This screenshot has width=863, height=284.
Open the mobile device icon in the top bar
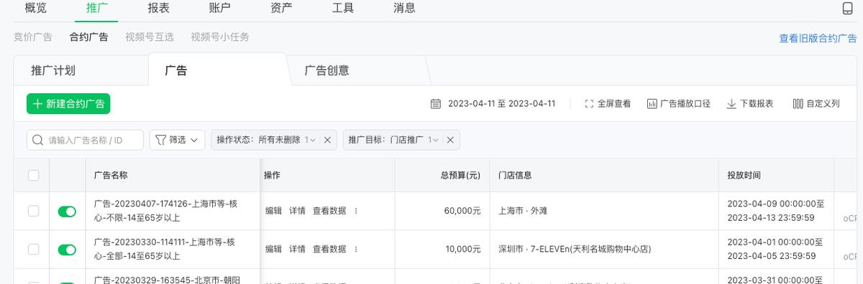coord(846,9)
